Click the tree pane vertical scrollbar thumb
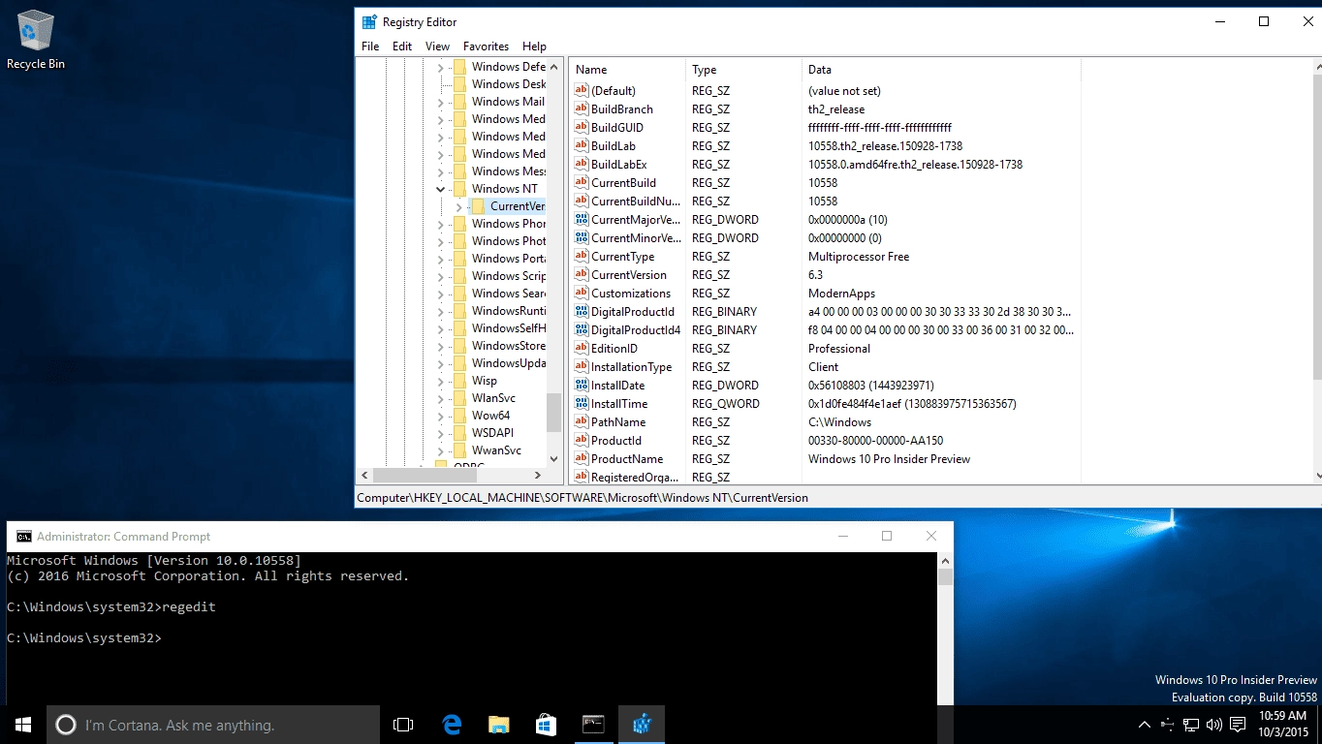1322x744 pixels. pos(554,412)
